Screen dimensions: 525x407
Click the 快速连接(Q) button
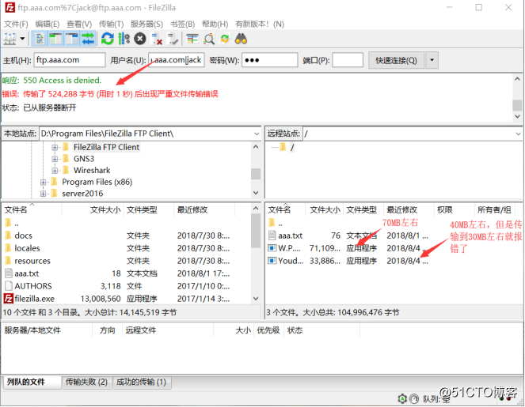tap(397, 60)
